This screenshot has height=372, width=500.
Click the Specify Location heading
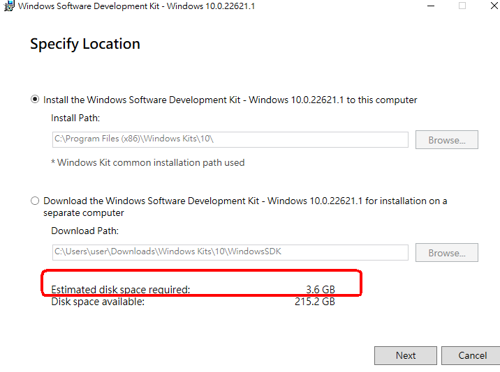(84, 44)
